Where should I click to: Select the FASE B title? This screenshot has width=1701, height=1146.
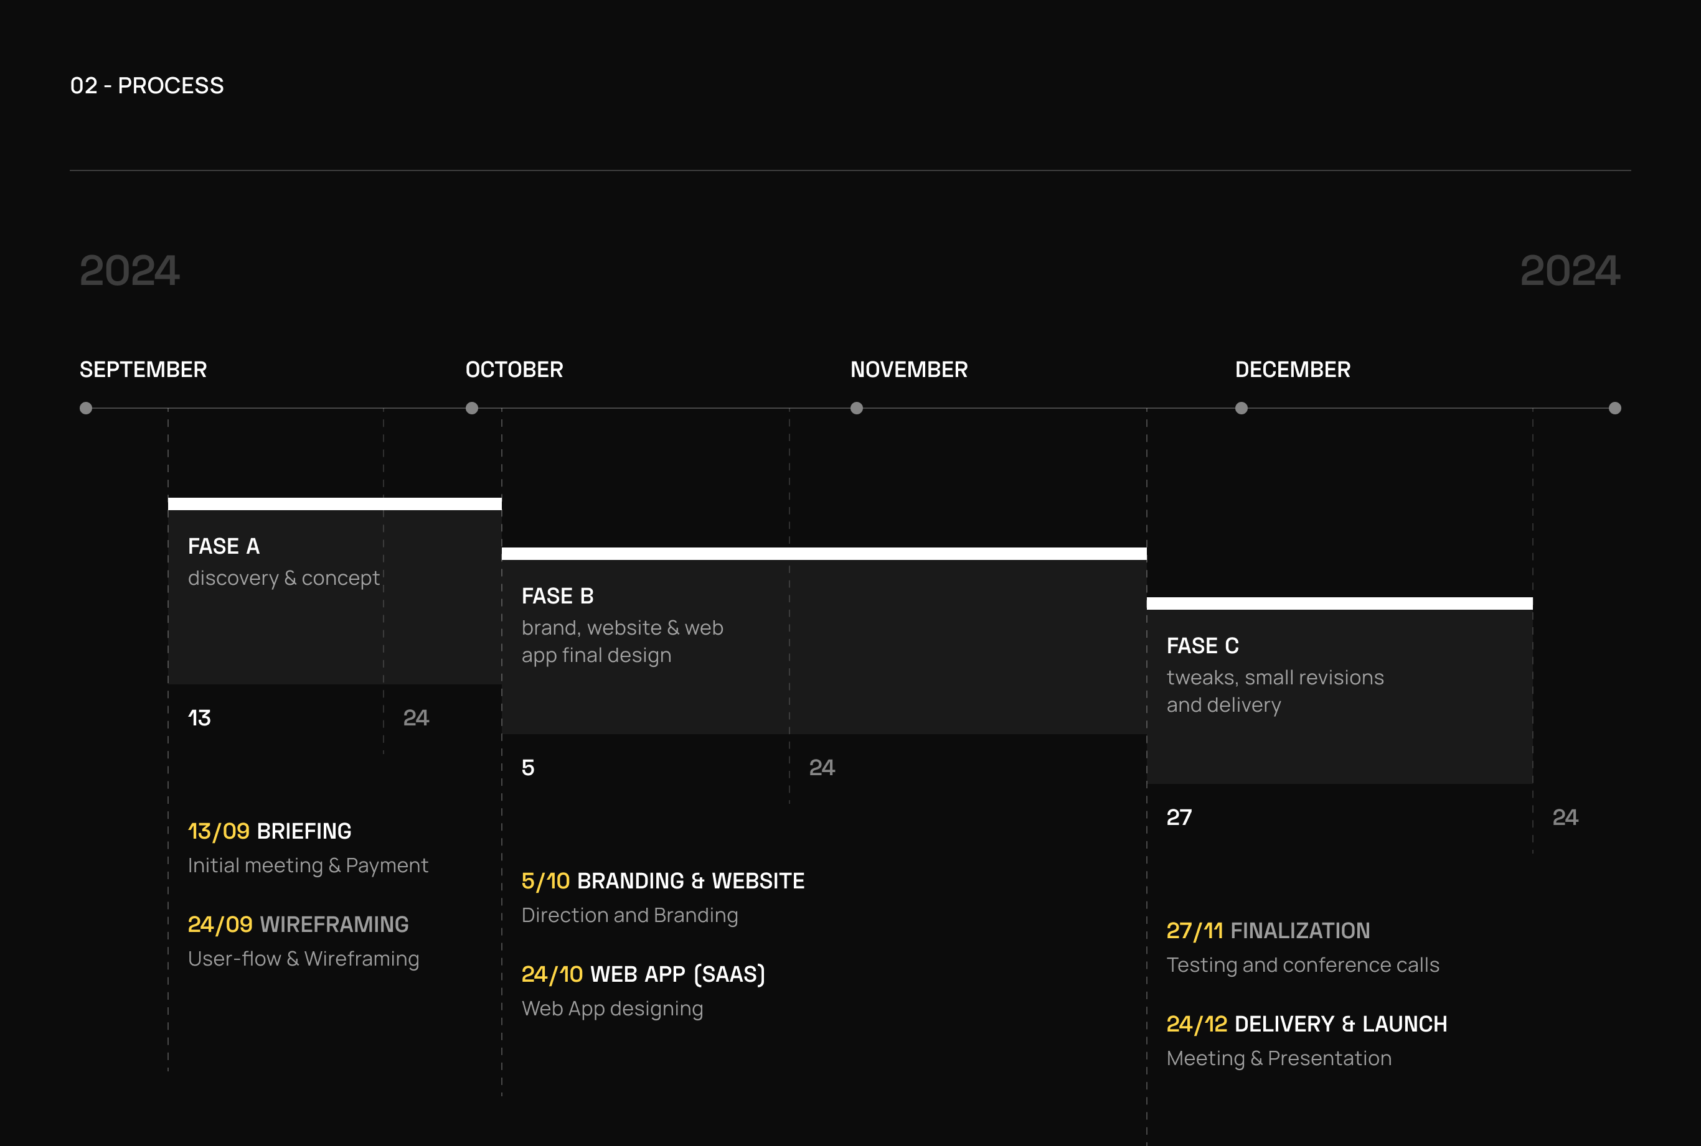coord(557,595)
